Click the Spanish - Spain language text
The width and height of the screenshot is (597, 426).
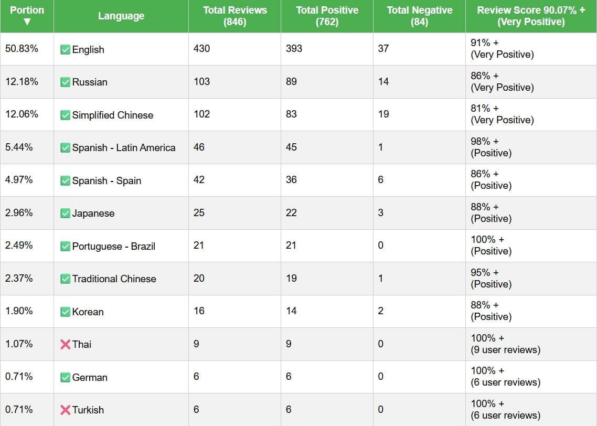pyautogui.click(x=106, y=180)
